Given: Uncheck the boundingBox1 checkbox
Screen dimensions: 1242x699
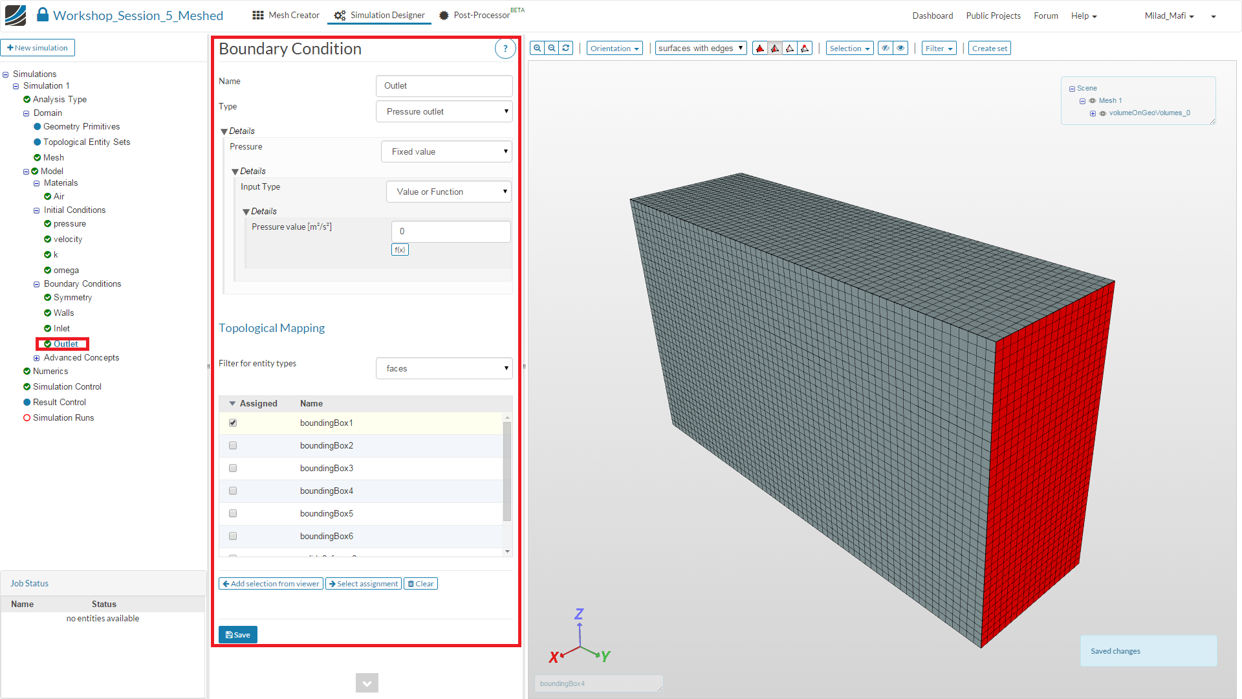Looking at the screenshot, I should click(x=233, y=423).
